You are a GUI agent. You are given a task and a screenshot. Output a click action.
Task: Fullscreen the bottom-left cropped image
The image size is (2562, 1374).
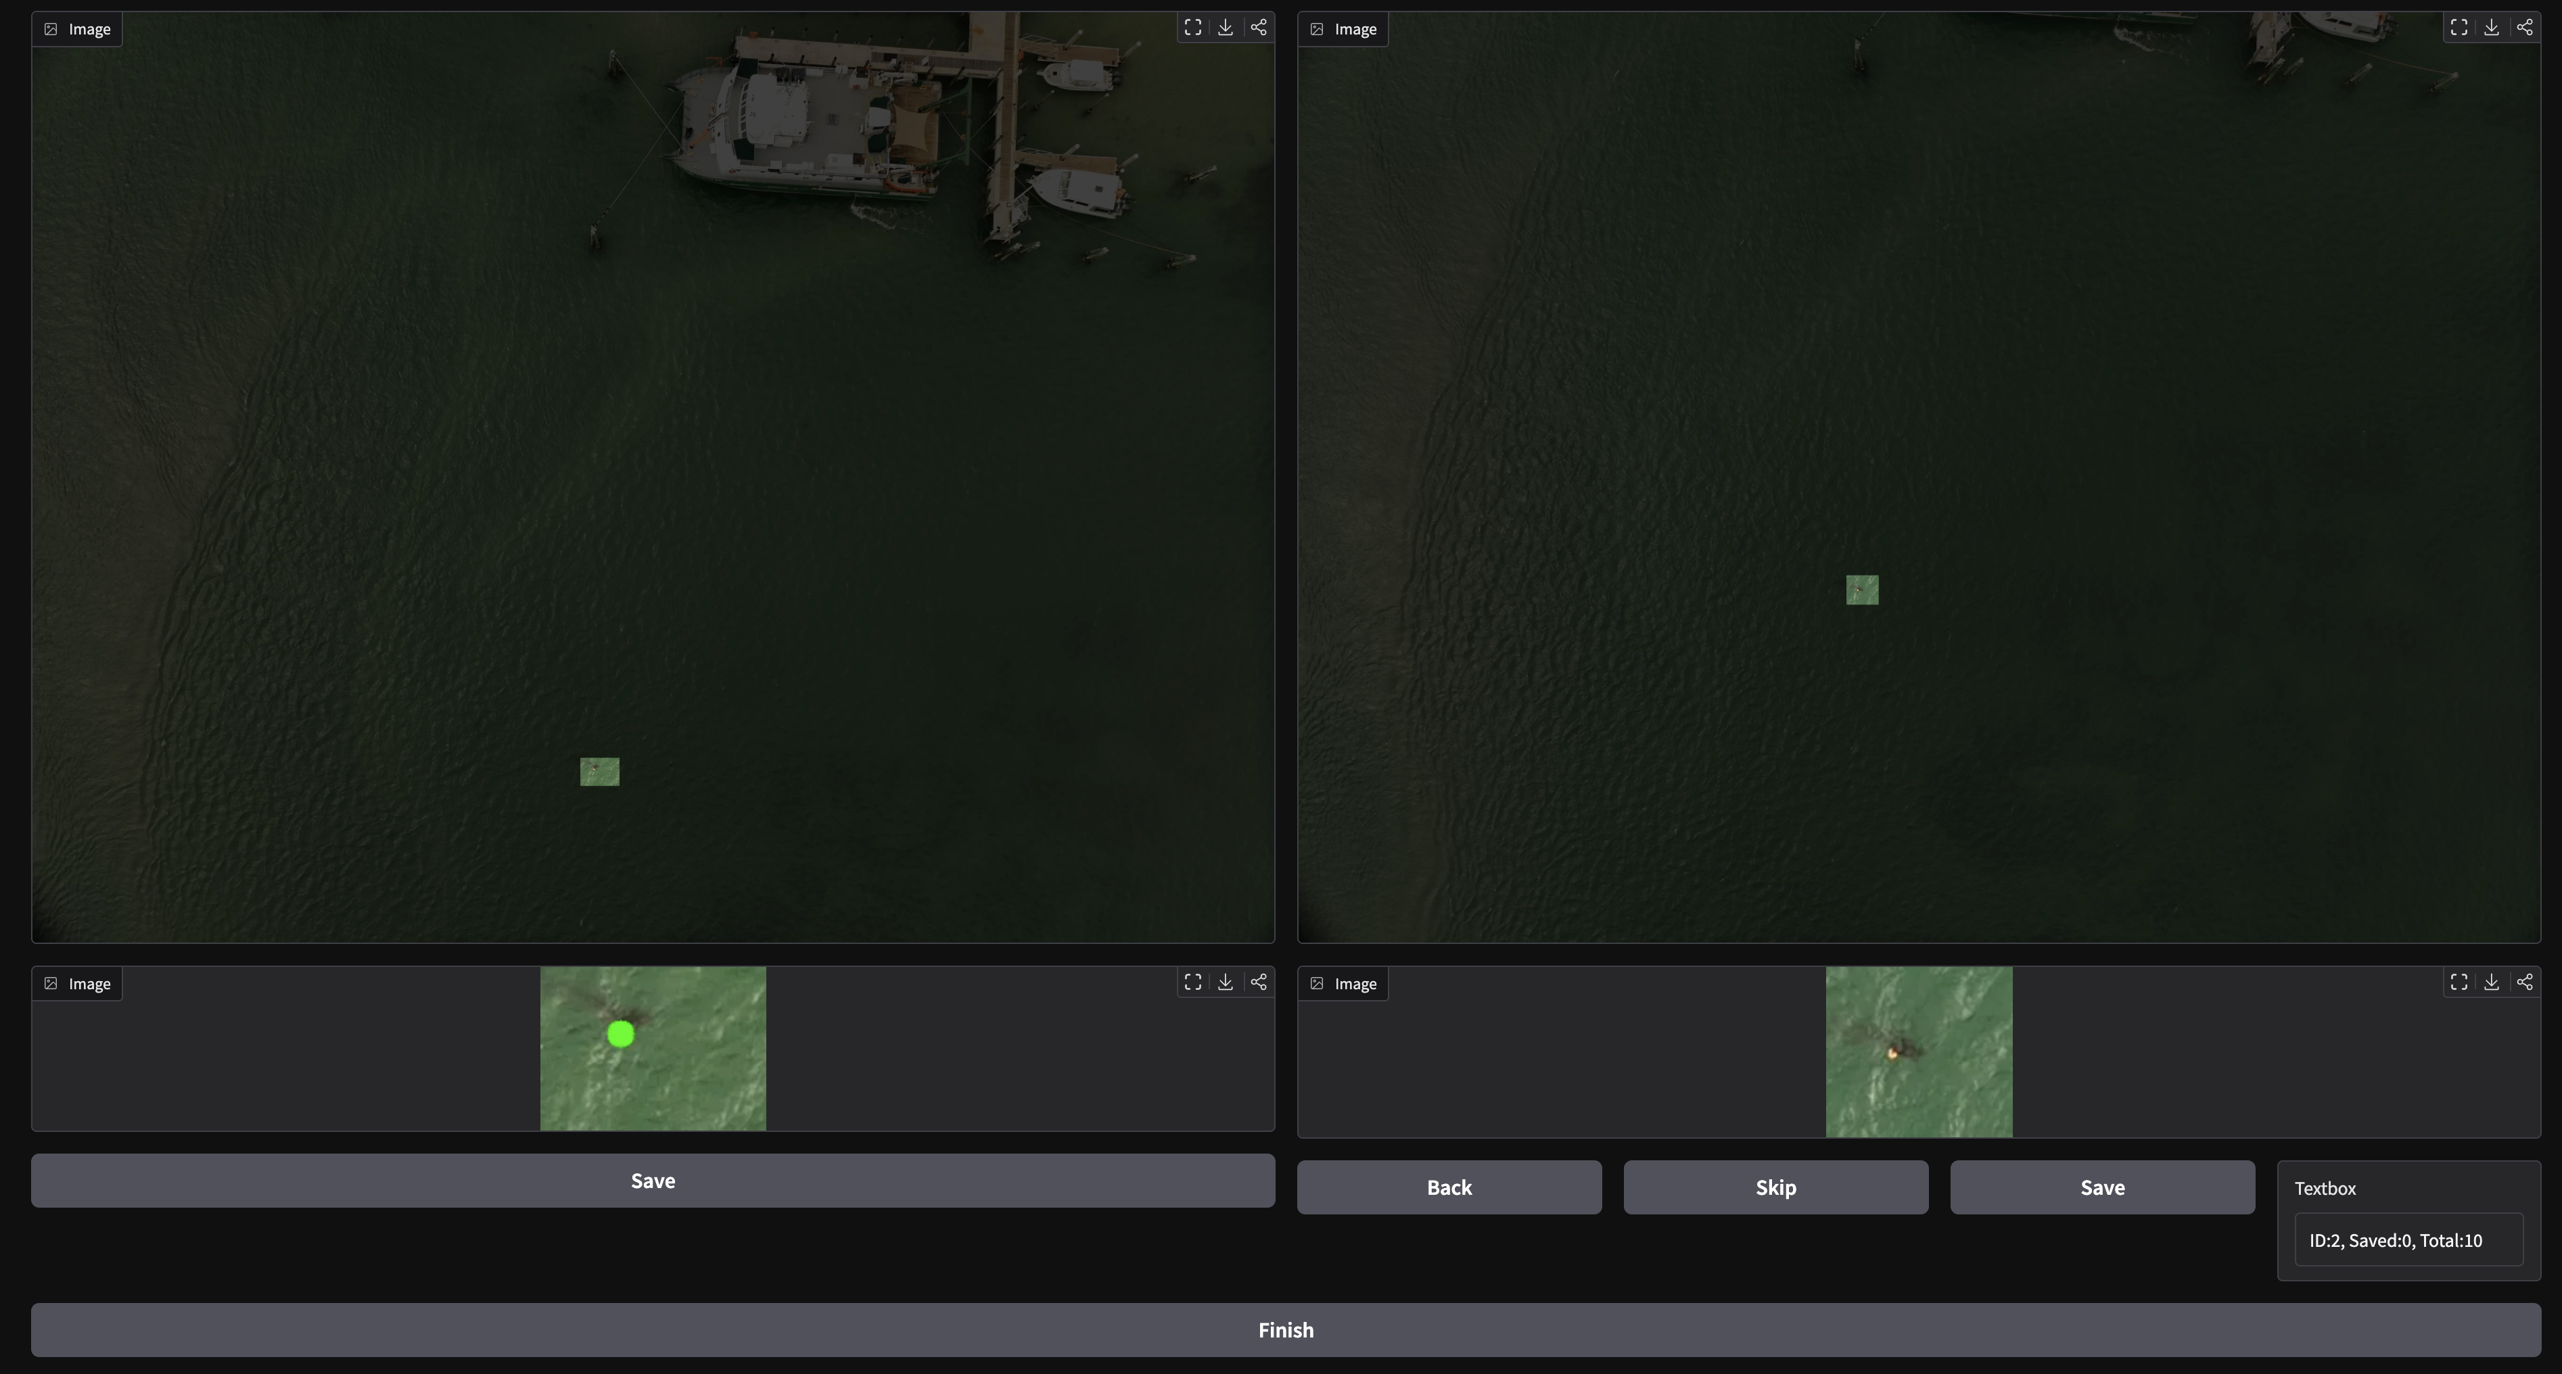pyautogui.click(x=1192, y=982)
